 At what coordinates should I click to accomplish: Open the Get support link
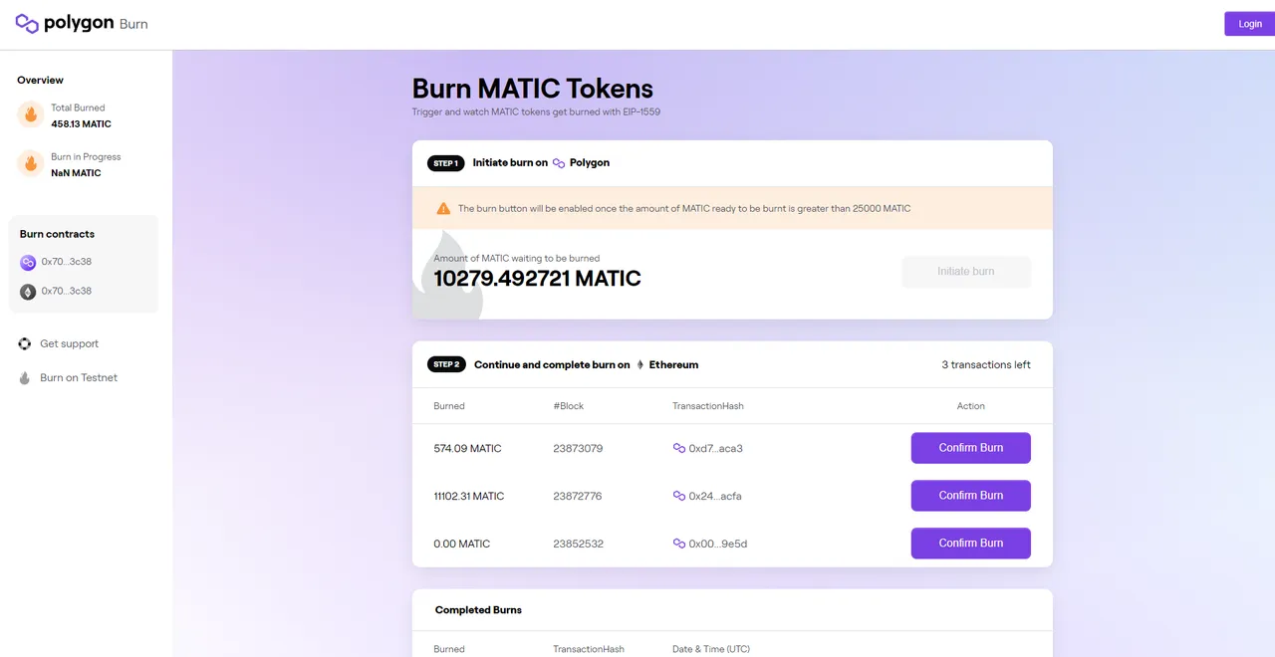[69, 343]
